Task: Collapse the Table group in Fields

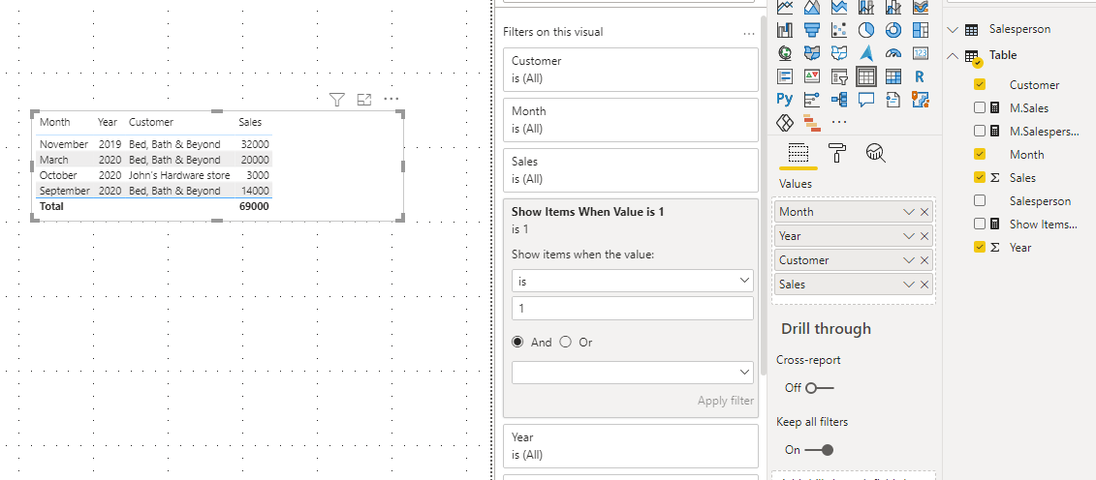Action: [x=952, y=56]
